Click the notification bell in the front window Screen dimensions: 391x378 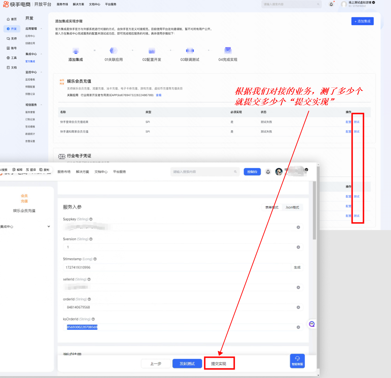pyautogui.click(x=268, y=172)
